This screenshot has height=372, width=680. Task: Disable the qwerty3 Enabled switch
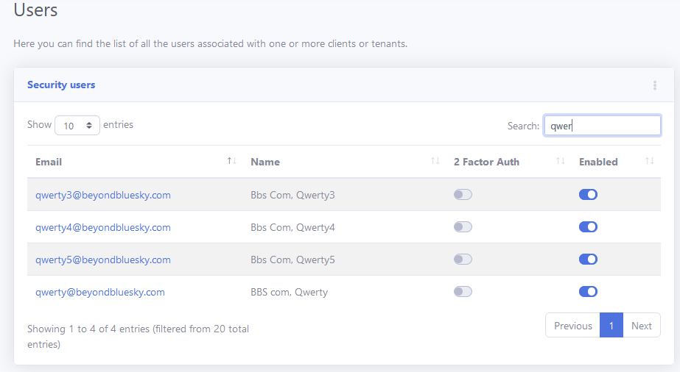pyautogui.click(x=588, y=195)
